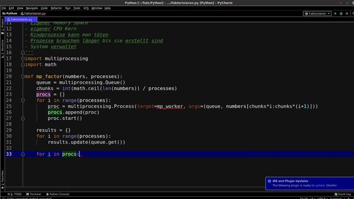The image size is (354, 199).
Task: Click the 'multiprocessing.Queue()' call text
Action: pyautogui.click(x=92, y=82)
